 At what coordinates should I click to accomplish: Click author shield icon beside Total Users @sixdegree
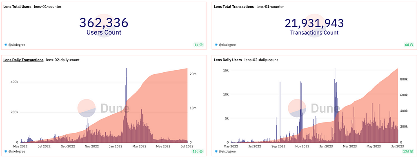(x=6, y=45)
